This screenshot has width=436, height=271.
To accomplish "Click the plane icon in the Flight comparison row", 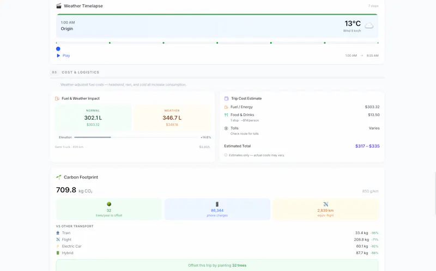I will click(58, 239).
